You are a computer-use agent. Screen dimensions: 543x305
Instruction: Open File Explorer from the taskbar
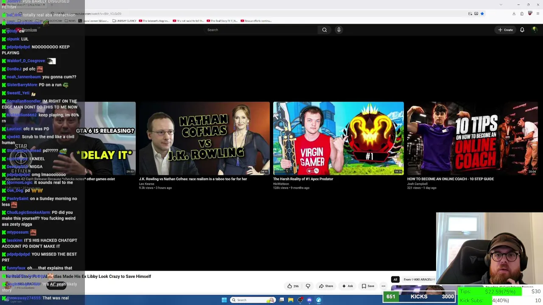291,300
